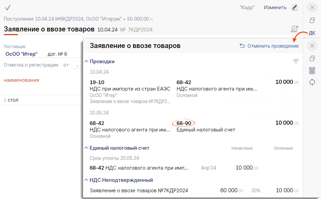321x199 pixels.
Task: Click the collapse-all lines icon in Проводки
Action: click(x=296, y=61)
